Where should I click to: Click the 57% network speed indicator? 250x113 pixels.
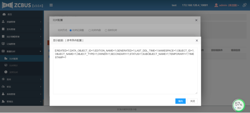(238, 105)
